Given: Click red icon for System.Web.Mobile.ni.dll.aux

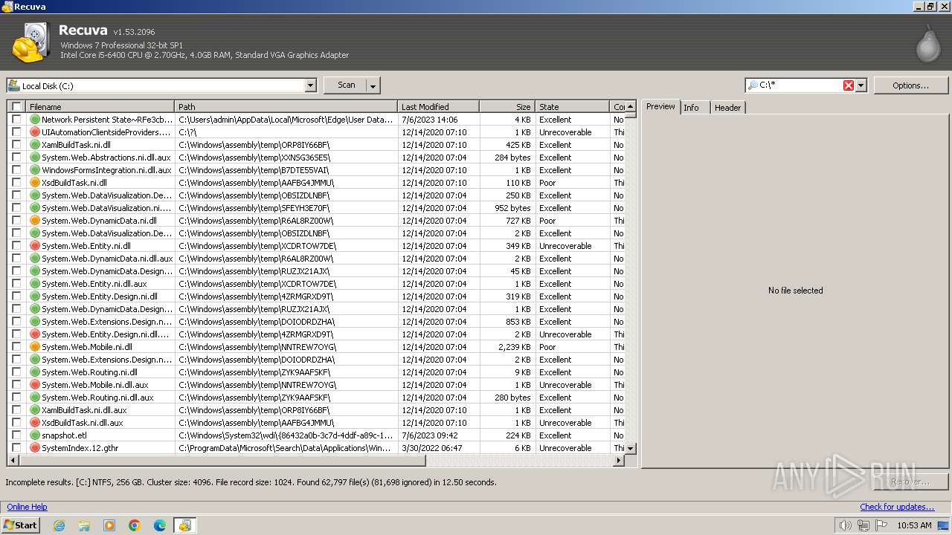Looking at the screenshot, I should (x=34, y=385).
